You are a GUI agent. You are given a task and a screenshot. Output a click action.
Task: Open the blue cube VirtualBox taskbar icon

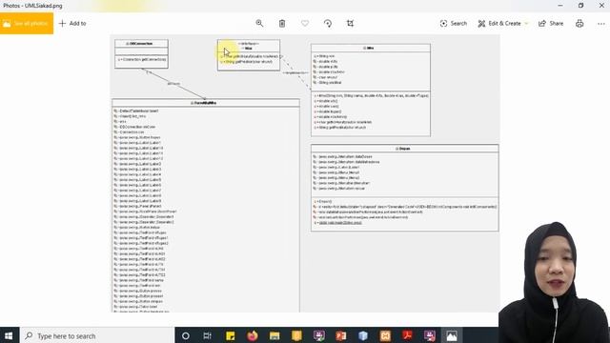(x=363, y=335)
